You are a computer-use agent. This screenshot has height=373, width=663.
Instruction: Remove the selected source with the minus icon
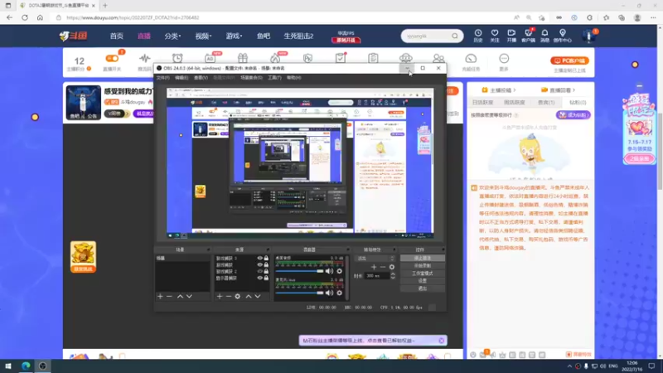point(229,297)
